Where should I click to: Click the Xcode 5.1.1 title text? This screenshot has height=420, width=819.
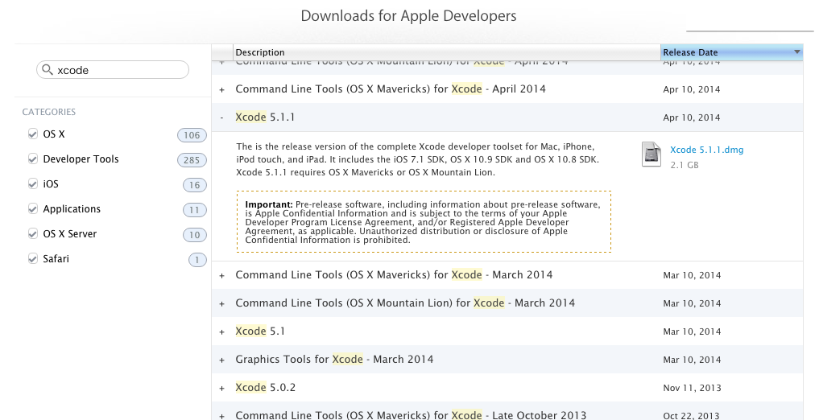265,117
